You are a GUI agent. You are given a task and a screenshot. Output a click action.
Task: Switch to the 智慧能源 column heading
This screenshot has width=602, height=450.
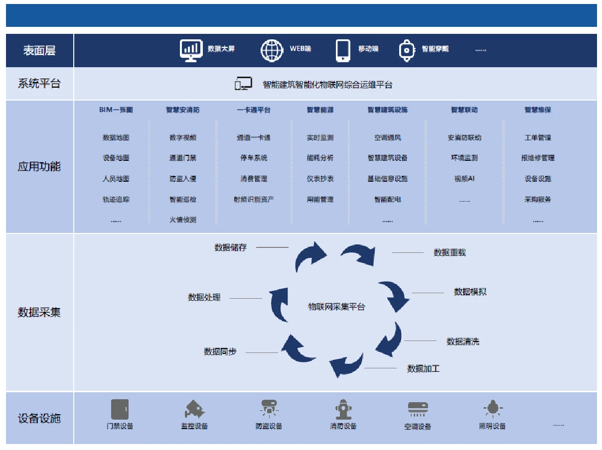[320, 110]
